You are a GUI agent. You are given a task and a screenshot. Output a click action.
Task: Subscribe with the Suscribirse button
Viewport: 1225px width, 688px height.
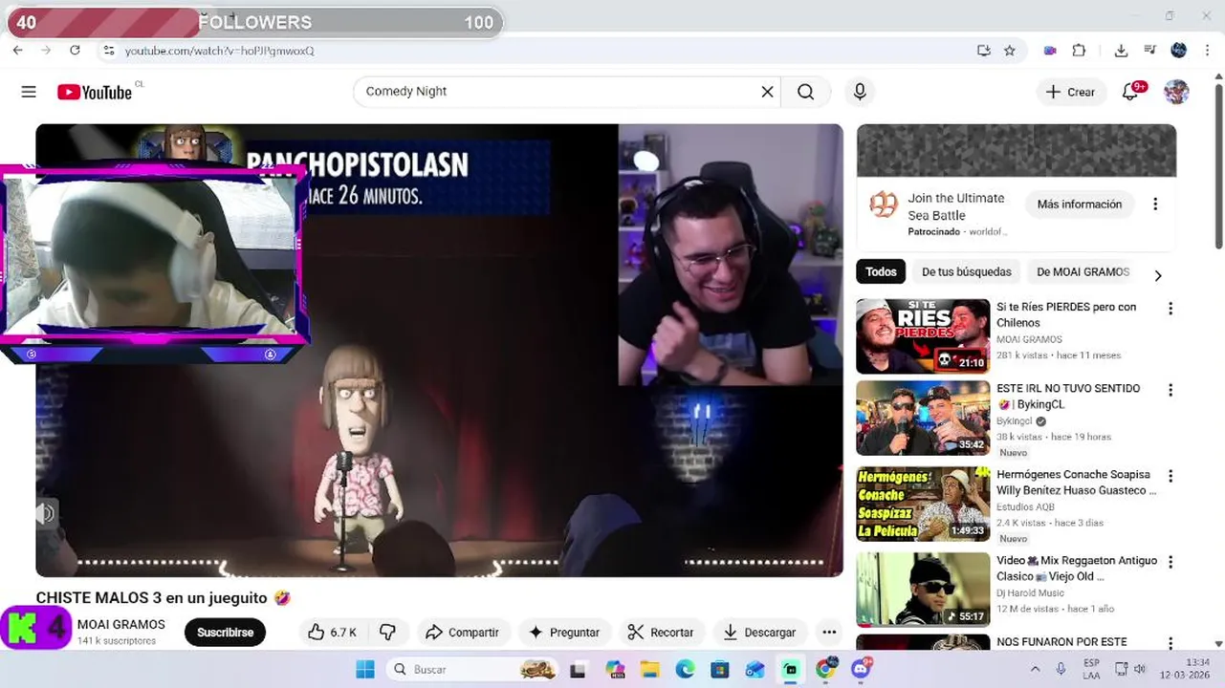[x=225, y=633]
